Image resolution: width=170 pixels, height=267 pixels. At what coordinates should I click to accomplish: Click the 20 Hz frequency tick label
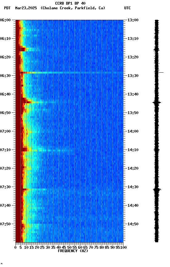click(37, 248)
